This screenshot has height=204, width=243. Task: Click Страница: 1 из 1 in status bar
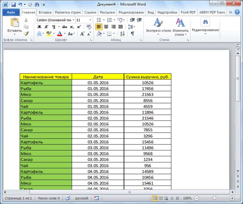[18, 198]
